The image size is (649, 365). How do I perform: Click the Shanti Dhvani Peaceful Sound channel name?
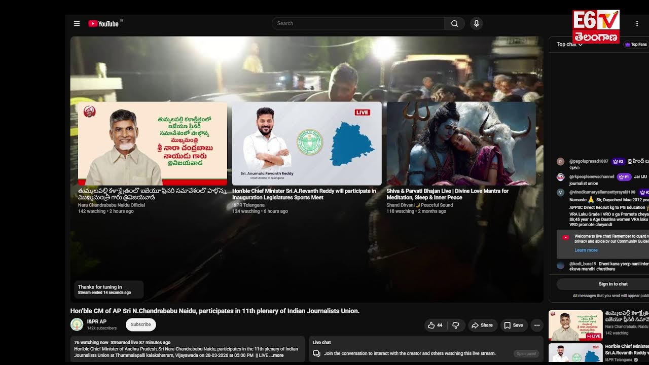coord(420,205)
